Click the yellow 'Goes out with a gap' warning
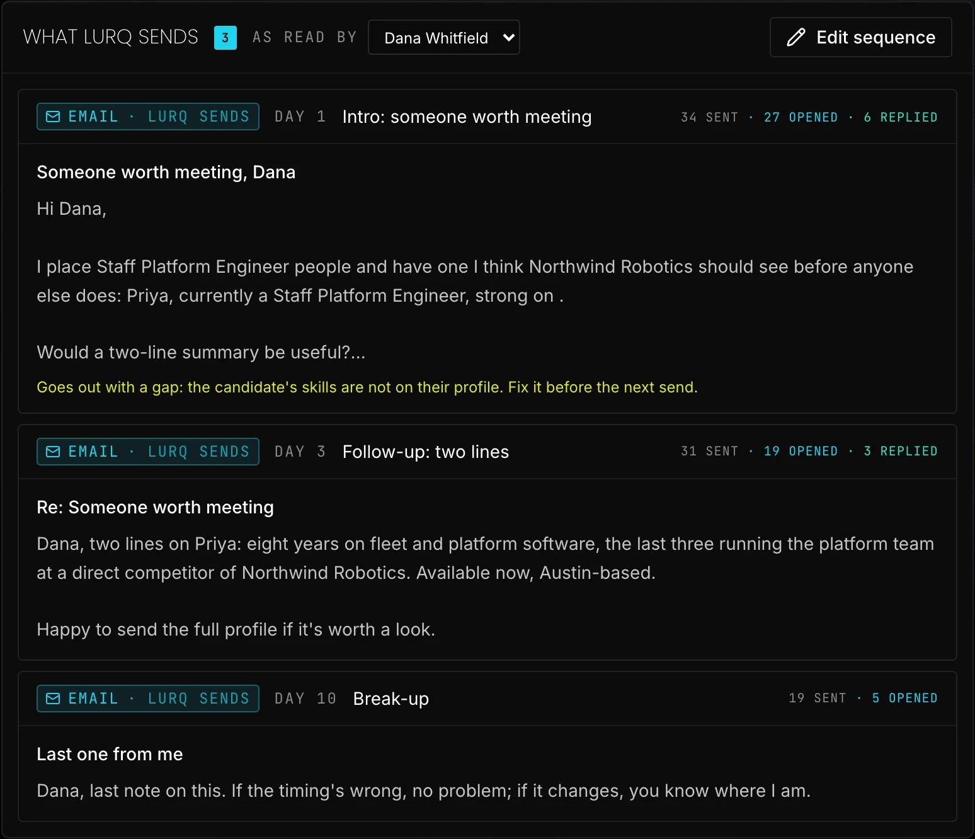975x839 pixels. pyautogui.click(x=367, y=387)
